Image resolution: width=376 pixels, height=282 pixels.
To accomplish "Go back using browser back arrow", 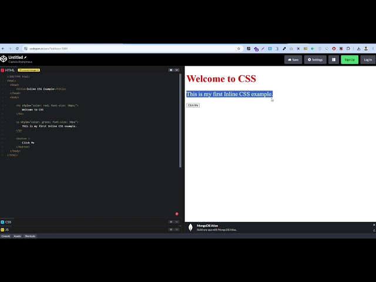I will point(3,49).
